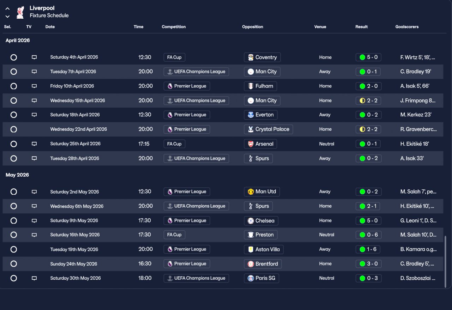Click TV icon on Tuesday 28th April row

(34, 158)
